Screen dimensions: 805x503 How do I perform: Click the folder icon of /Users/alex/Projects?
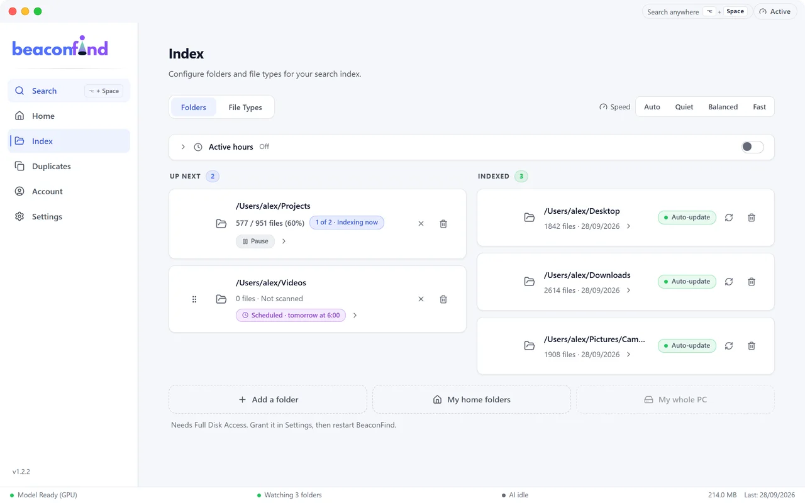point(221,224)
